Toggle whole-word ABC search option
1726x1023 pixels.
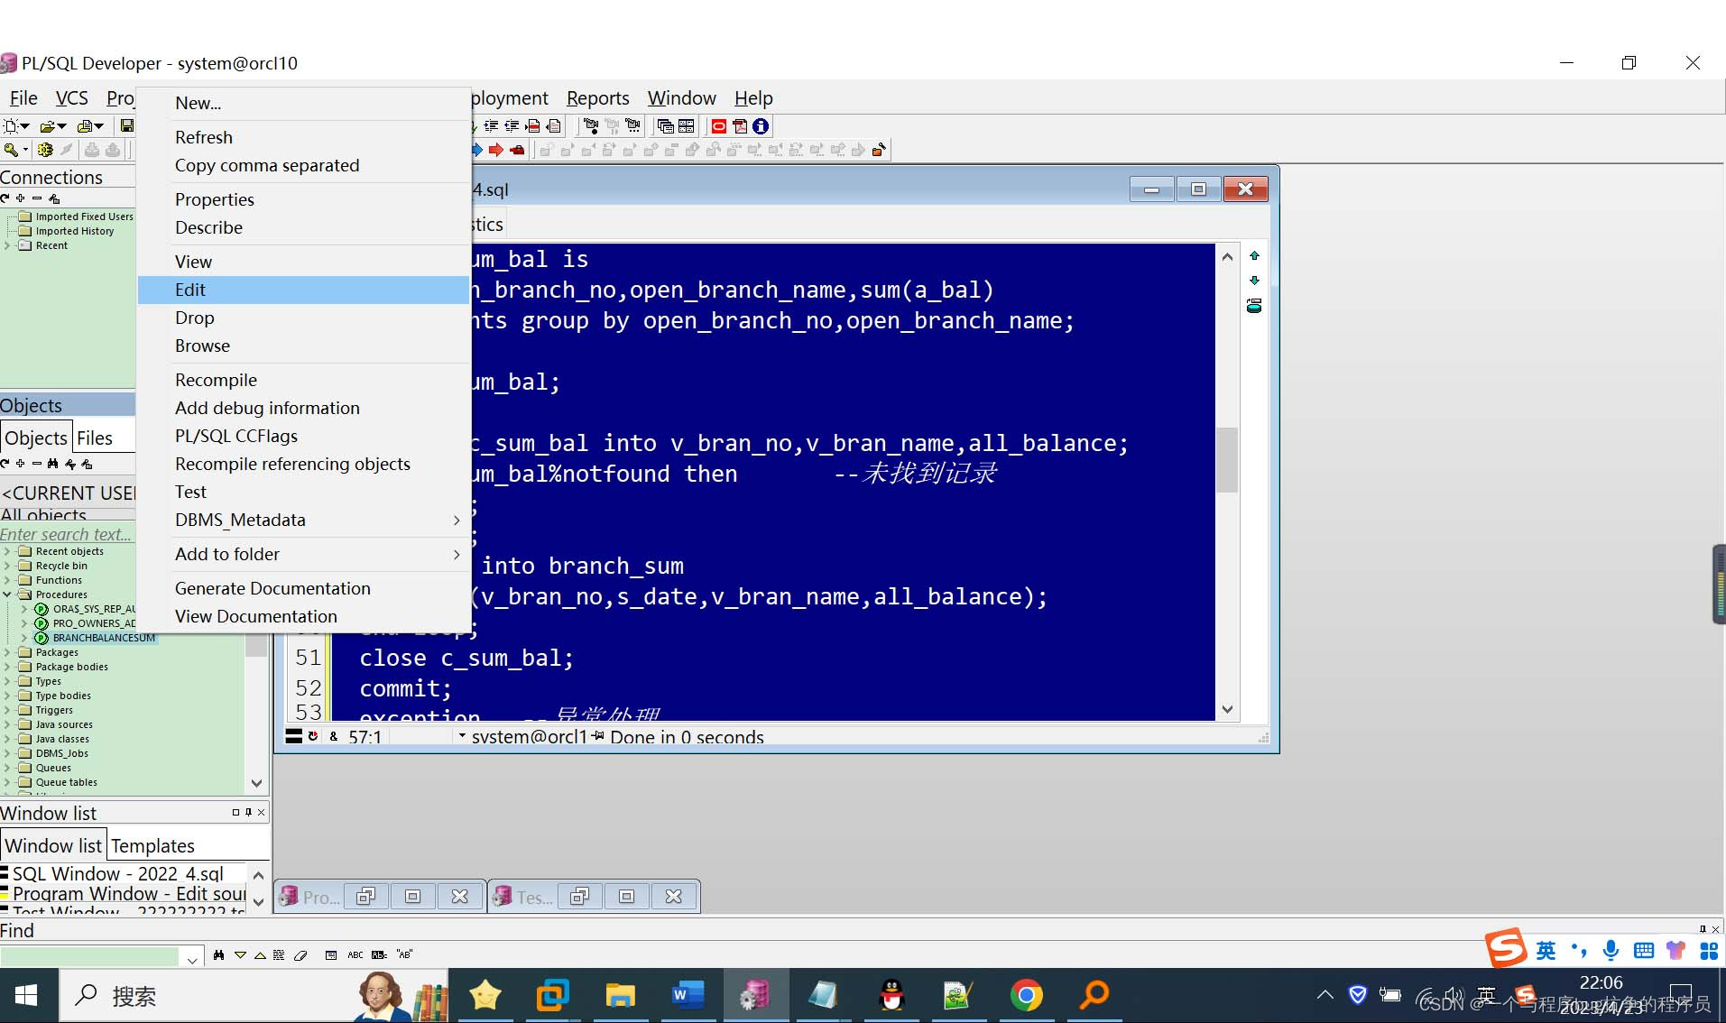click(x=355, y=954)
